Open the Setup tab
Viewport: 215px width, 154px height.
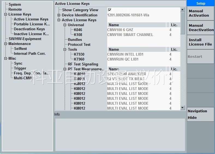(201, 4)
